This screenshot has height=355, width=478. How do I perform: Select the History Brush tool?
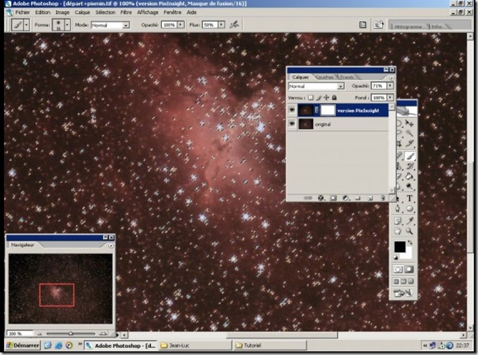pos(409,166)
